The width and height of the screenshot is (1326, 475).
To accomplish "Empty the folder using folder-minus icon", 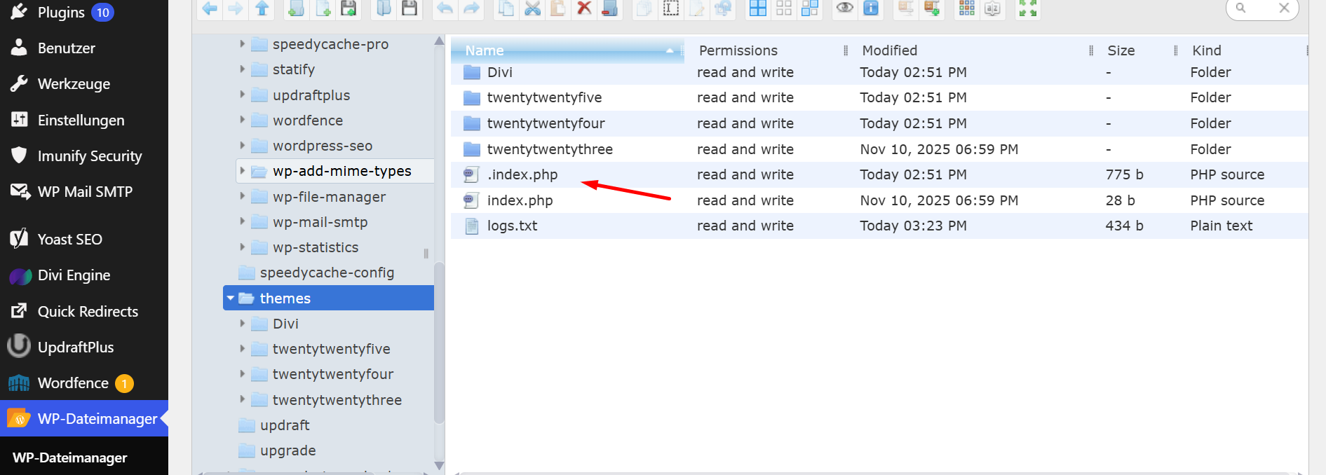I will pos(610,8).
